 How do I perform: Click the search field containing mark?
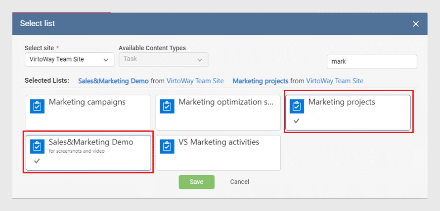[372, 62]
